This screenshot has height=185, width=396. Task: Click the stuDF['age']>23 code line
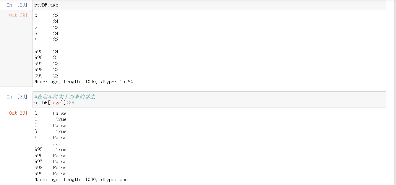click(x=54, y=103)
